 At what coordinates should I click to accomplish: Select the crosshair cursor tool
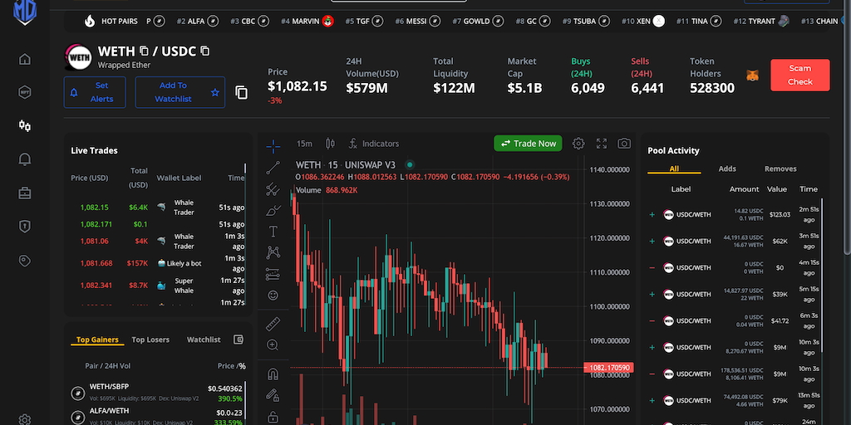click(x=273, y=146)
